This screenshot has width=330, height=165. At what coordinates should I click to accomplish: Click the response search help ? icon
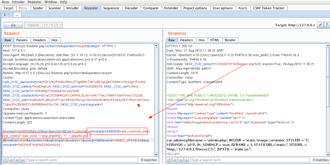tap(169, 160)
